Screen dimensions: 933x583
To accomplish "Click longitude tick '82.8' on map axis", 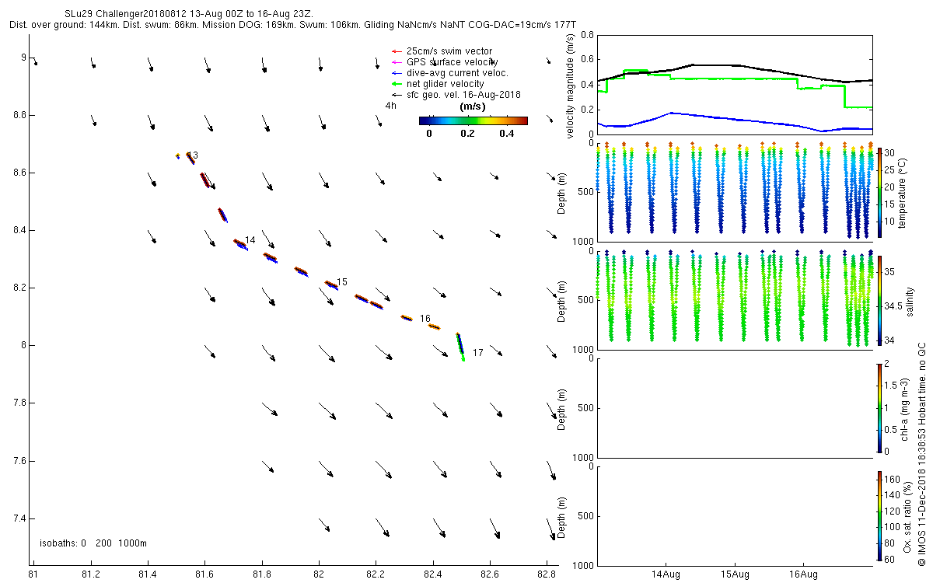I will coord(547,574).
